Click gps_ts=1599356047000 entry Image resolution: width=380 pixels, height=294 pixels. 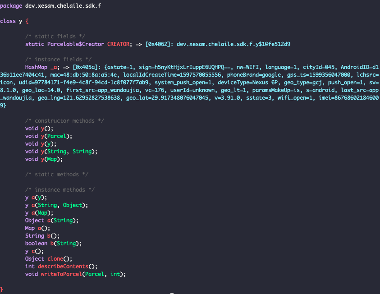pos(319,75)
